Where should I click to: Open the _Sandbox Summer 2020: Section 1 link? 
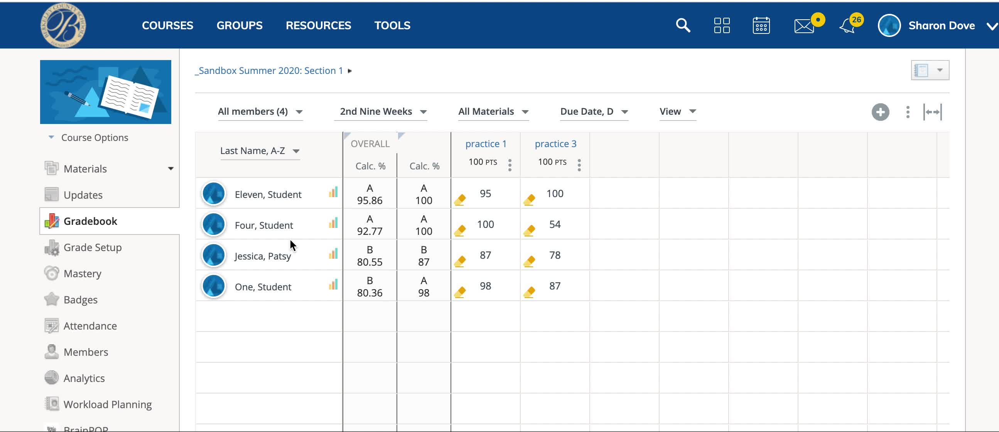[269, 71]
